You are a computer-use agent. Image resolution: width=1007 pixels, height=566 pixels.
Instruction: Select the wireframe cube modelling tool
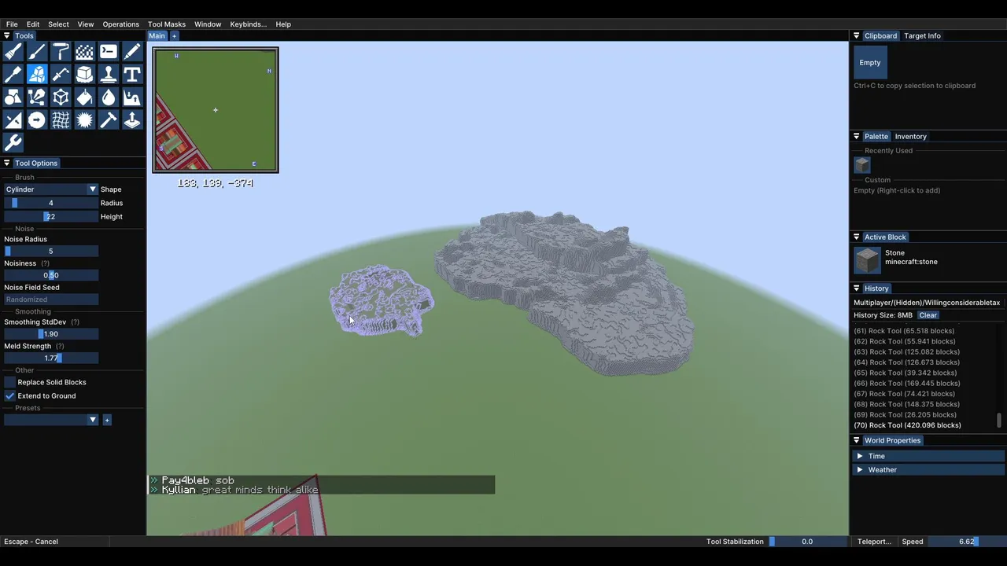click(x=61, y=97)
